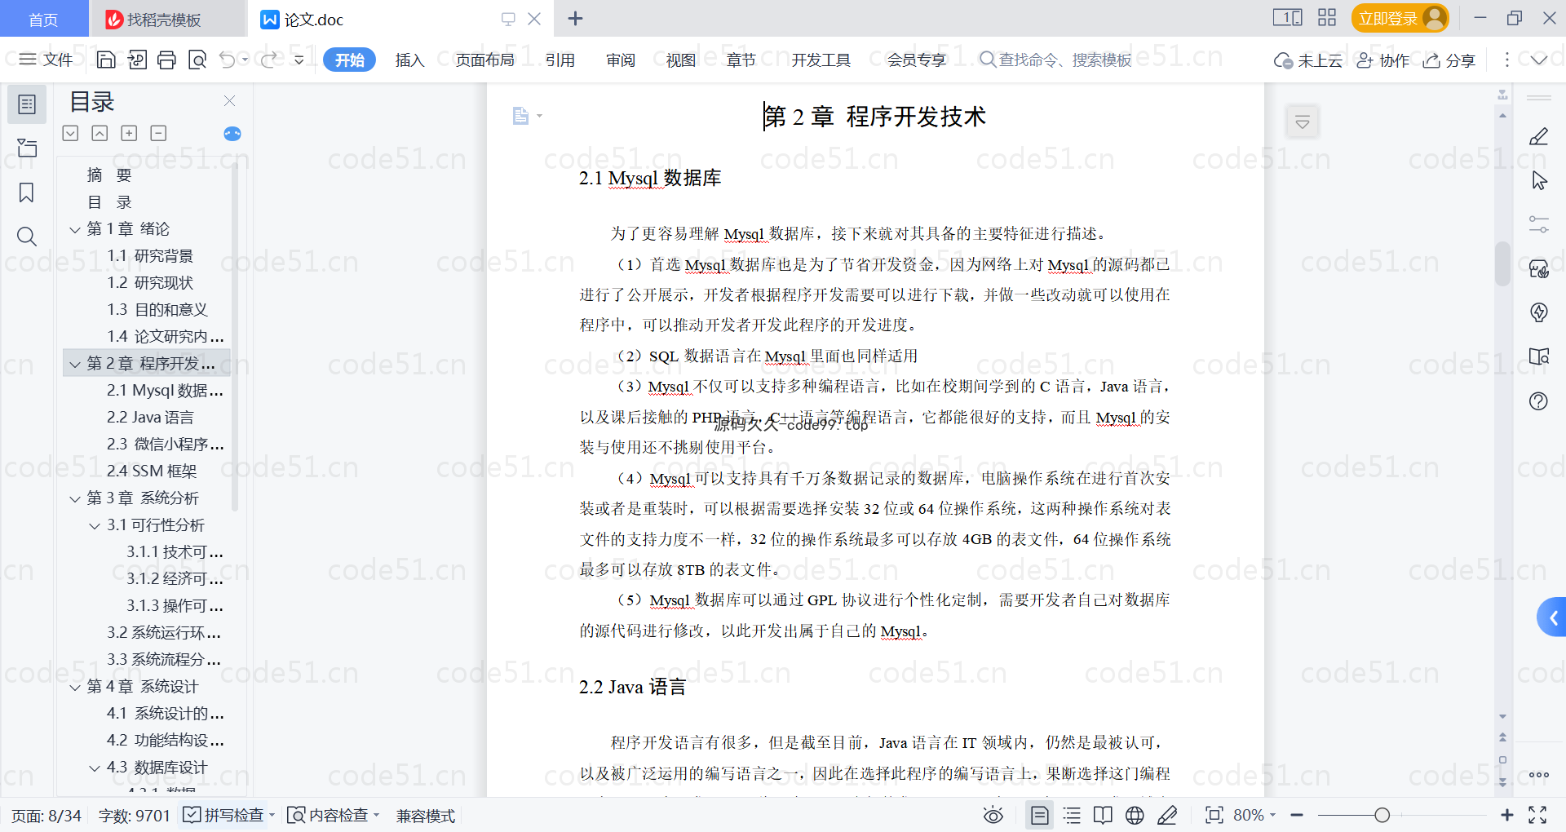Click the fit page icon beside zoom
This screenshot has width=1566, height=832.
coord(1214,815)
